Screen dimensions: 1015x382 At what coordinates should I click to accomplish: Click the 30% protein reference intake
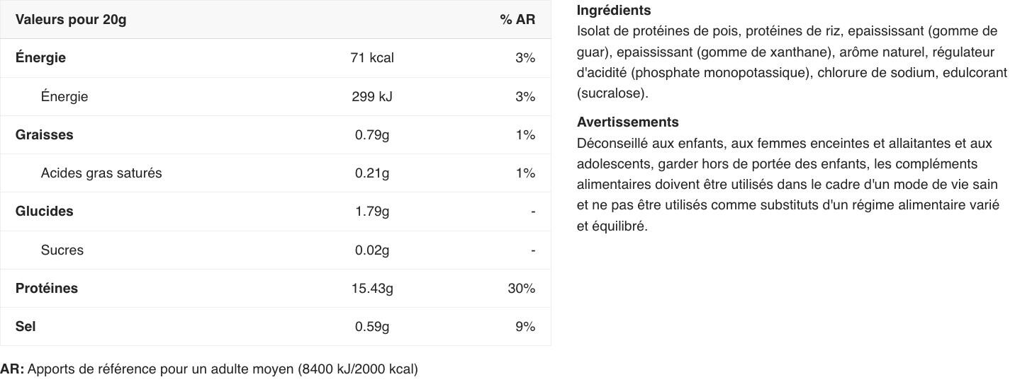pos(522,288)
